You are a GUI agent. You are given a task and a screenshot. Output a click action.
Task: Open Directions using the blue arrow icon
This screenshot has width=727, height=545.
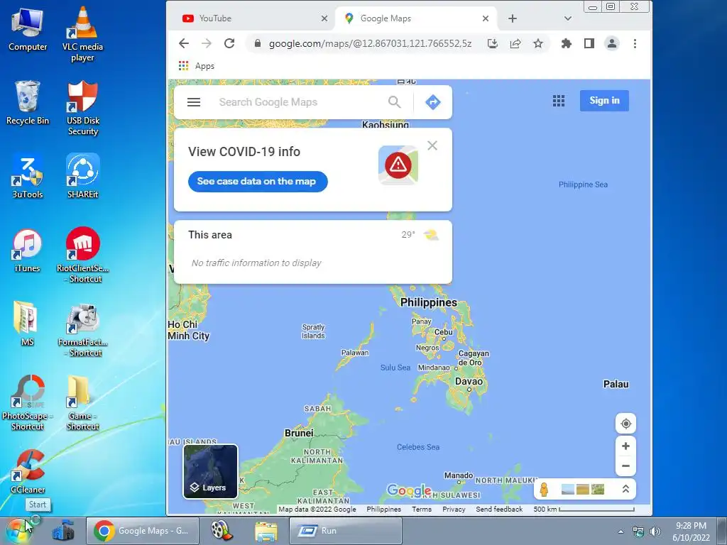tap(433, 102)
